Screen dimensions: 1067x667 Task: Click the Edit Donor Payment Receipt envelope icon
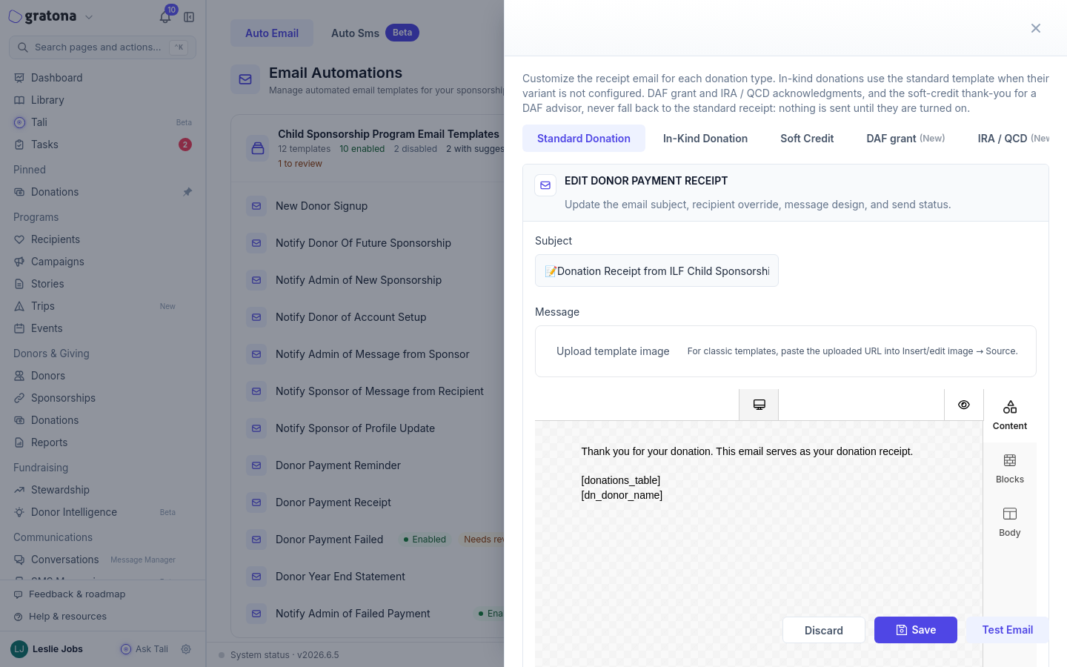pyautogui.click(x=545, y=185)
